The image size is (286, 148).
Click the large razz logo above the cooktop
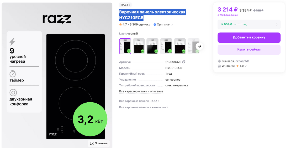pos(57,19)
